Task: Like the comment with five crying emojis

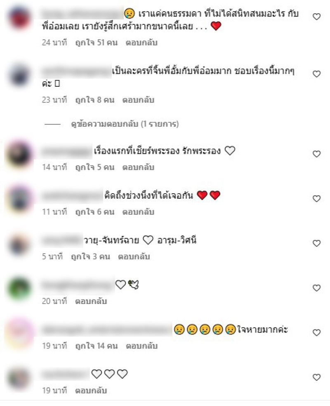Action: pos(316,332)
